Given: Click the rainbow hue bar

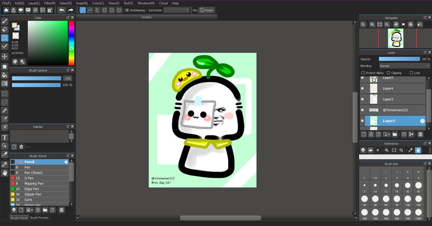Looking at the screenshot, I should click(71, 43).
